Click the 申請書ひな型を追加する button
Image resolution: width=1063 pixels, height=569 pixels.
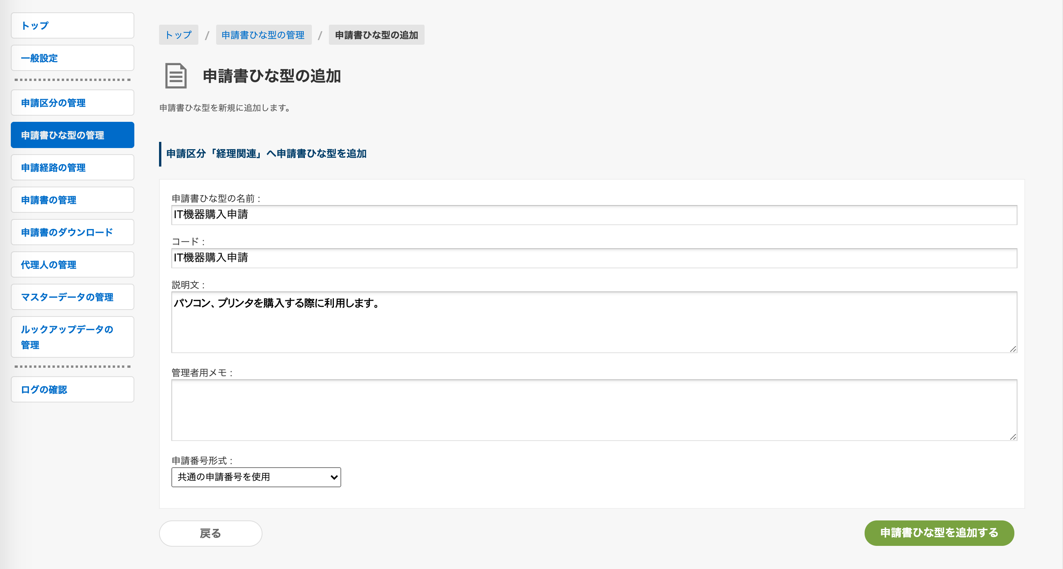pos(939,533)
